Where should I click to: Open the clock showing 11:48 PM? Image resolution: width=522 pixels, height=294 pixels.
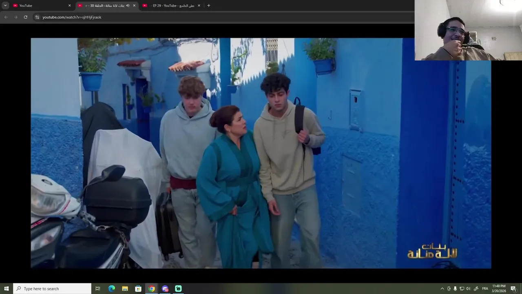click(499, 289)
